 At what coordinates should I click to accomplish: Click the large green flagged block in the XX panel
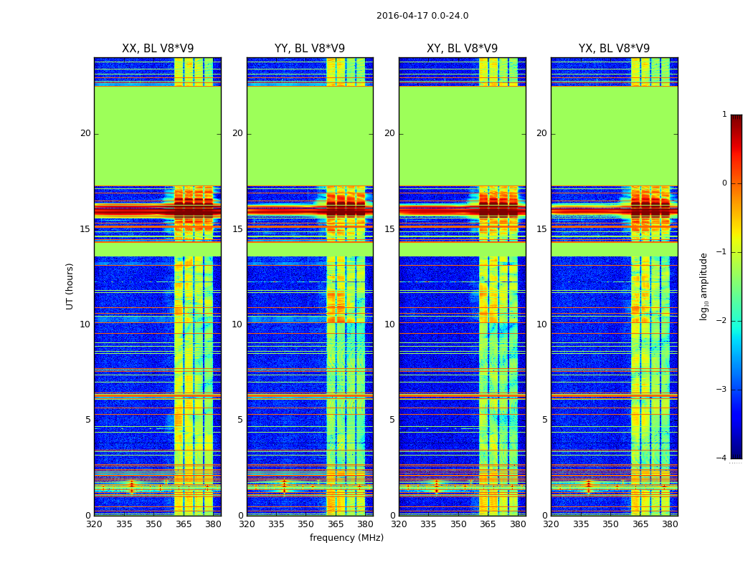tap(158, 136)
